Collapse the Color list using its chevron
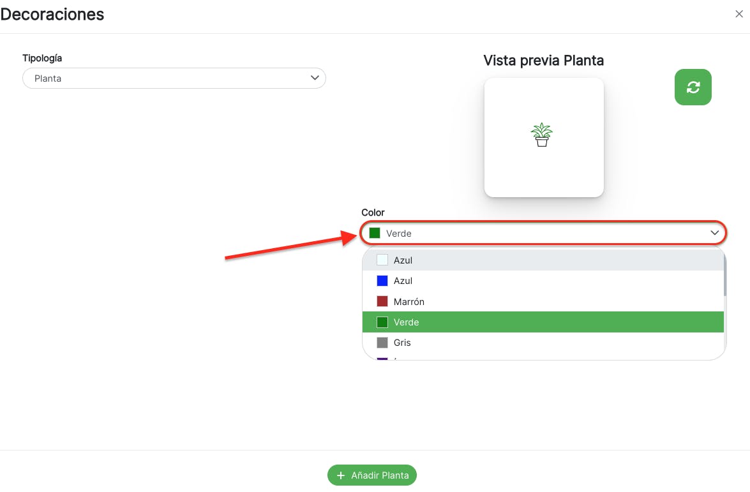This screenshot has width=750, height=492. coord(714,234)
